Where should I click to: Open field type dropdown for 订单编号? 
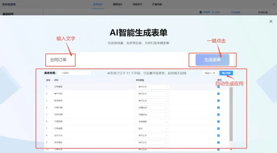tap(153, 87)
